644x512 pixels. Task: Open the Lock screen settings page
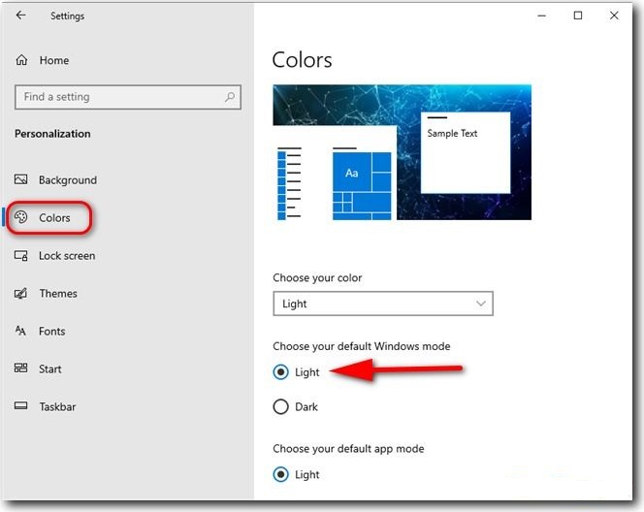tap(66, 256)
